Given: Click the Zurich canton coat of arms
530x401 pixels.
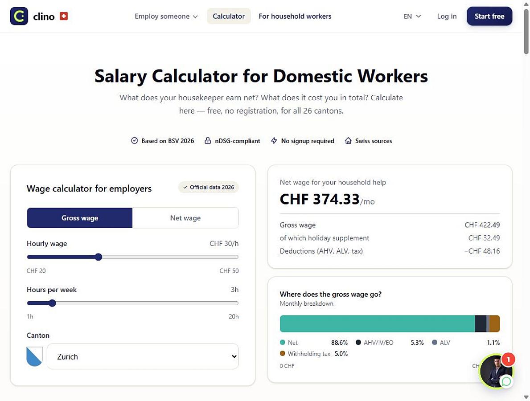Looking at the screenshot, I should point(34,356).
